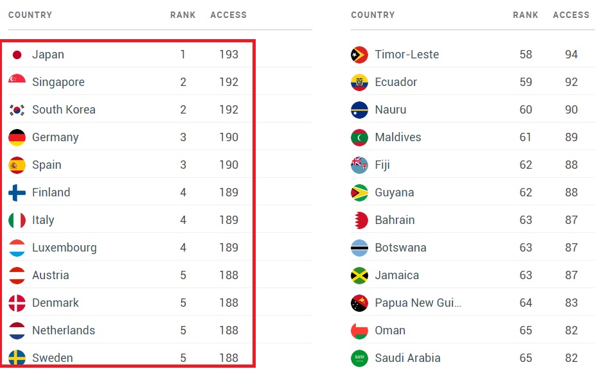Select the Maldives country name
This screenshot has height=369, width=595.
coord(398,137)
